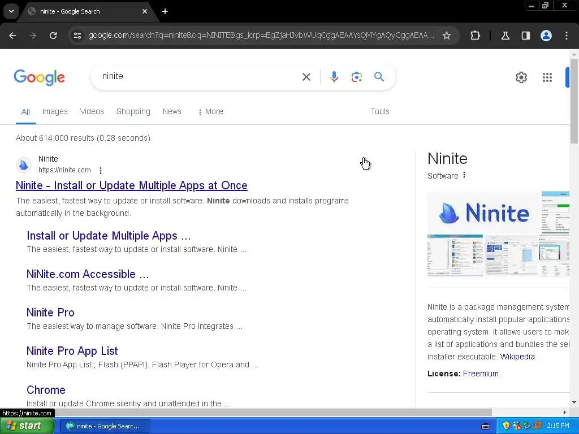Screen dimensions: 579x434
Task: Clear the search box with the X
Action: pyautogui.click(x=306, y=77)
